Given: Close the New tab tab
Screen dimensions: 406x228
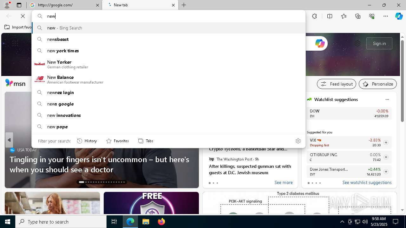Looking at the screenshot, I should point(173,5).
